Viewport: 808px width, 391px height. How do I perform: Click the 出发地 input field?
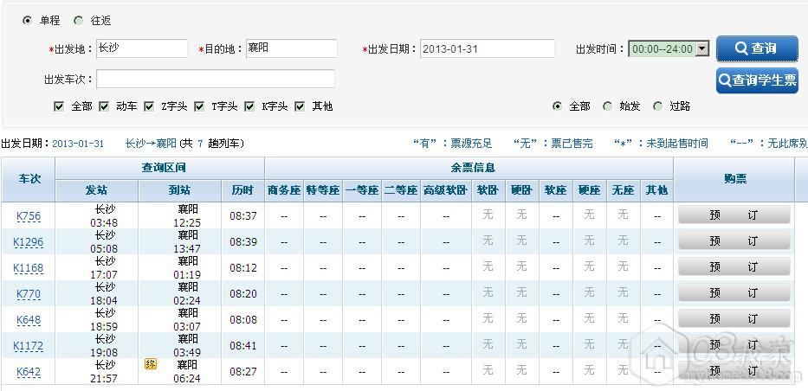141,48
